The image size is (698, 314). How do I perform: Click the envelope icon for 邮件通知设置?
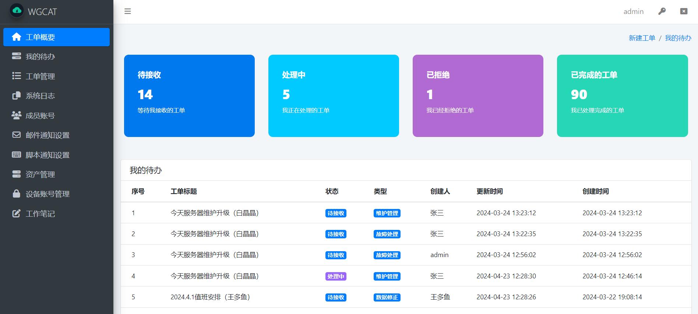[x=17, y=135]
